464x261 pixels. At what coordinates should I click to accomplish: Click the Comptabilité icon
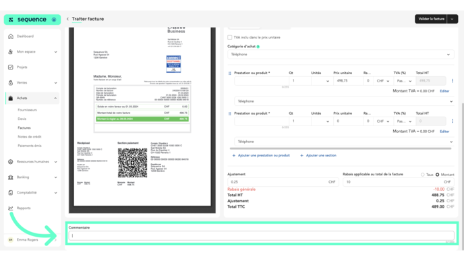11,193
